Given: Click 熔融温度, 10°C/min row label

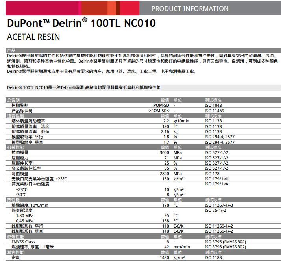Looking at the screenshot, I should pos(30,205).
